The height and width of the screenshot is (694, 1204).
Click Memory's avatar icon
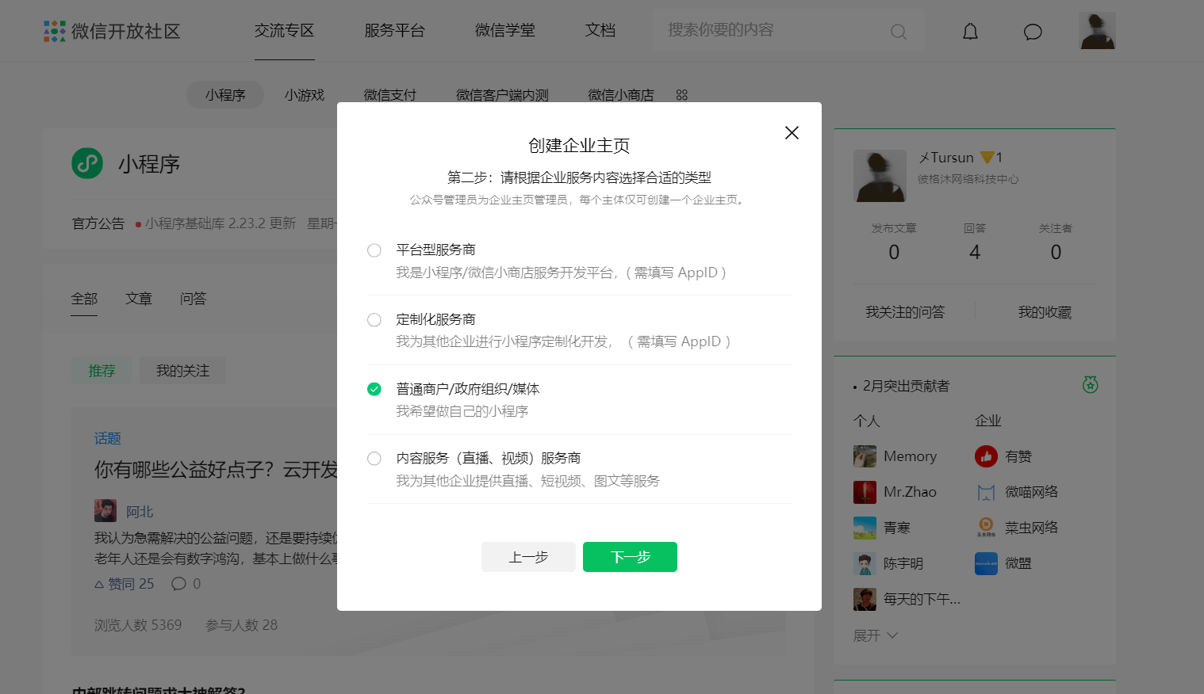[x=865, y=456]
